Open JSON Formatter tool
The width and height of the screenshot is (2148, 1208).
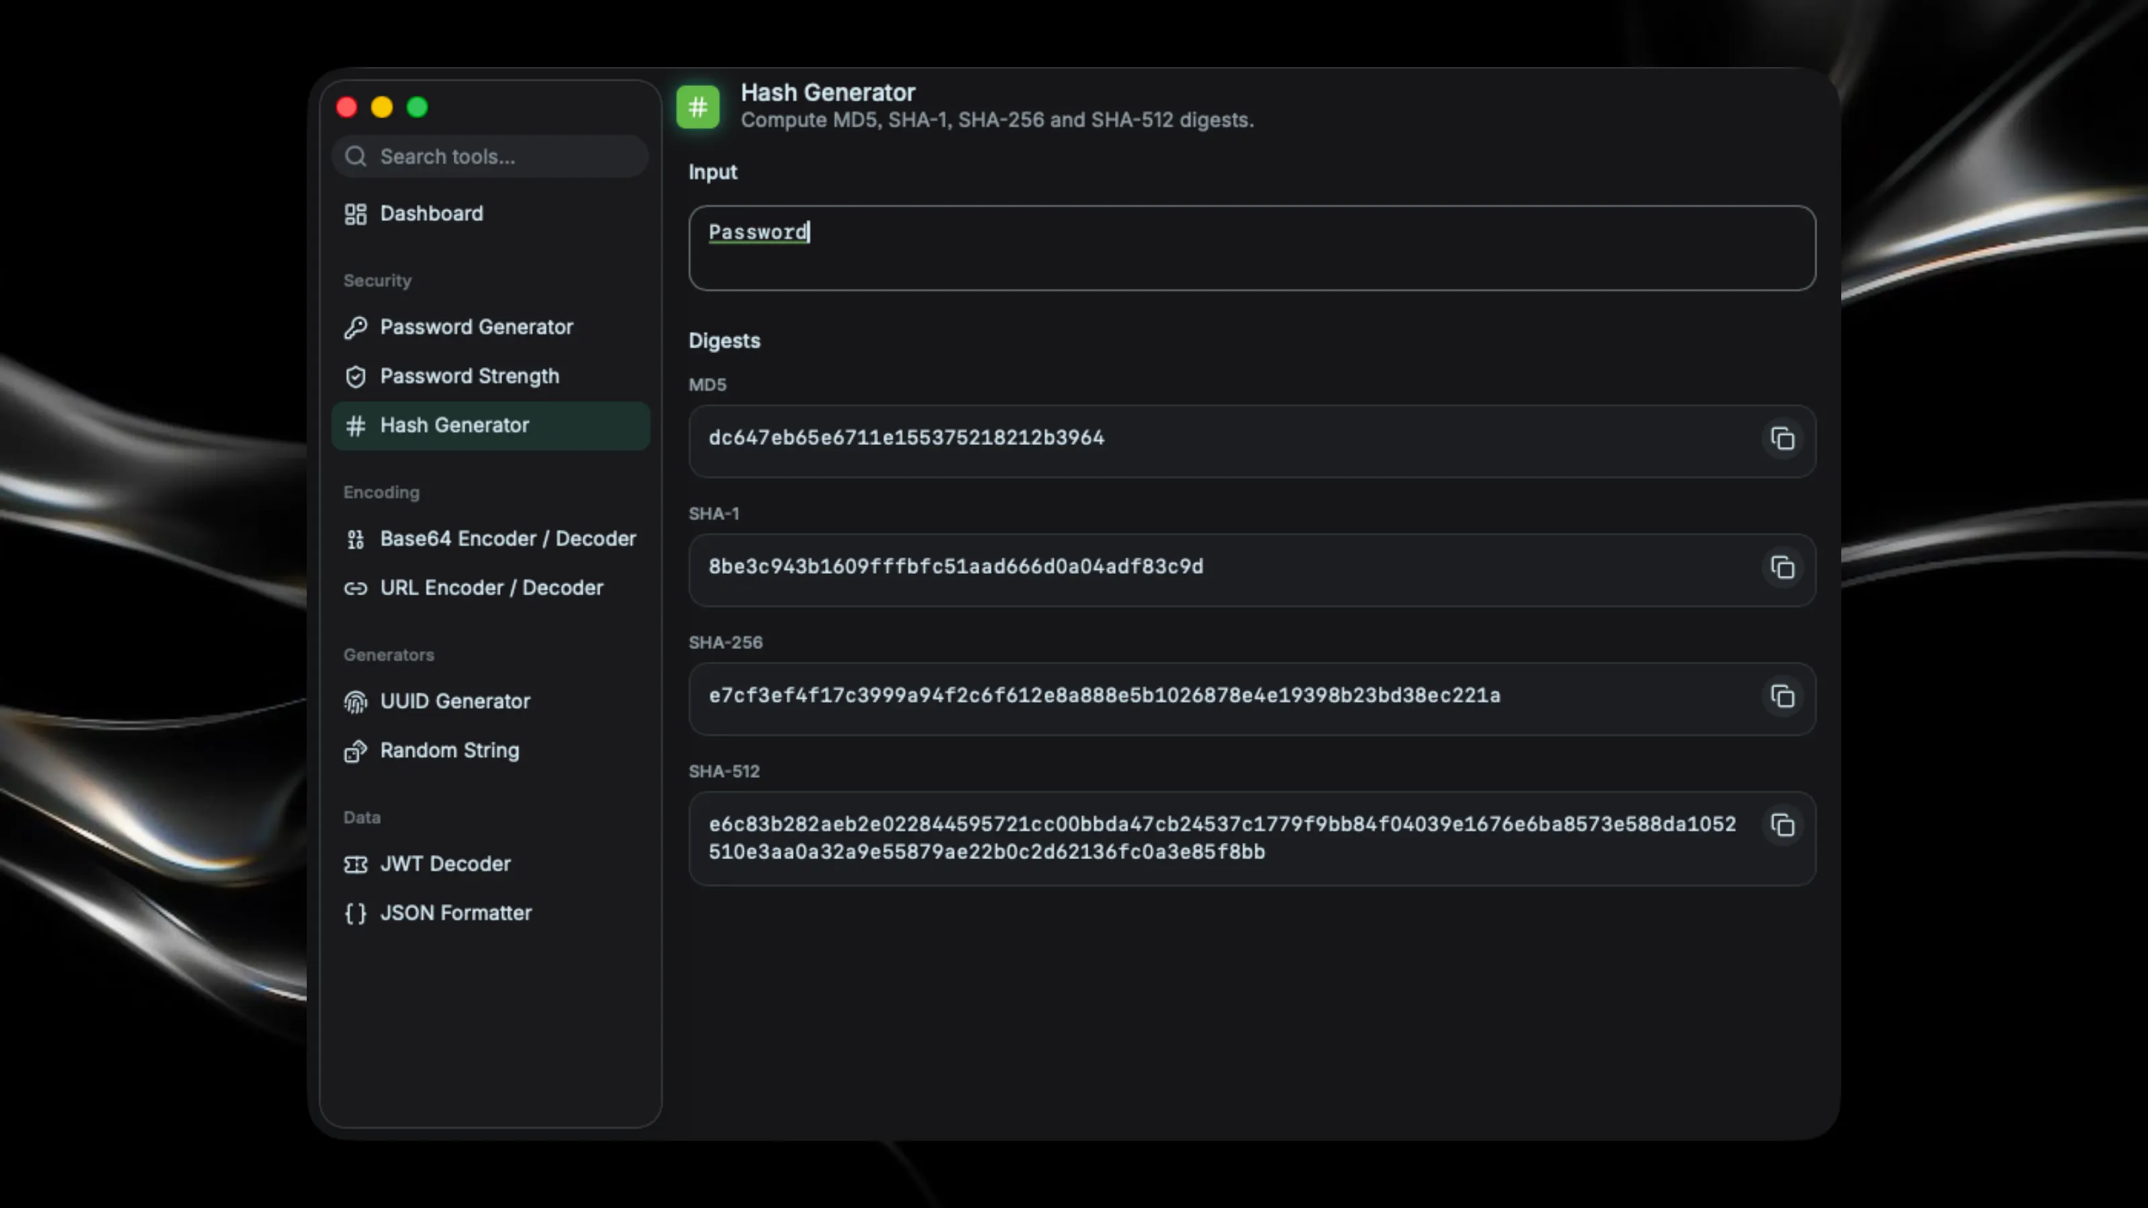(x=490, y=913)
